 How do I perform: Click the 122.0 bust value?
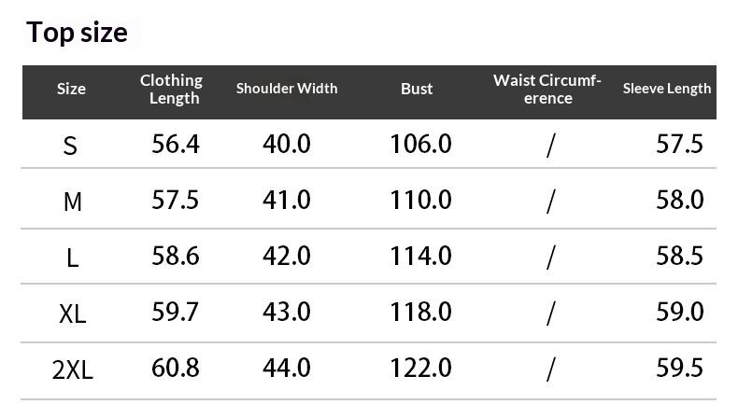click(x=420, y=368)
